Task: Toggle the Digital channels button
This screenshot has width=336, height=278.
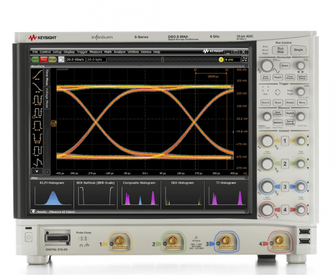Action: pyautogui.click(x=290, y=113)
